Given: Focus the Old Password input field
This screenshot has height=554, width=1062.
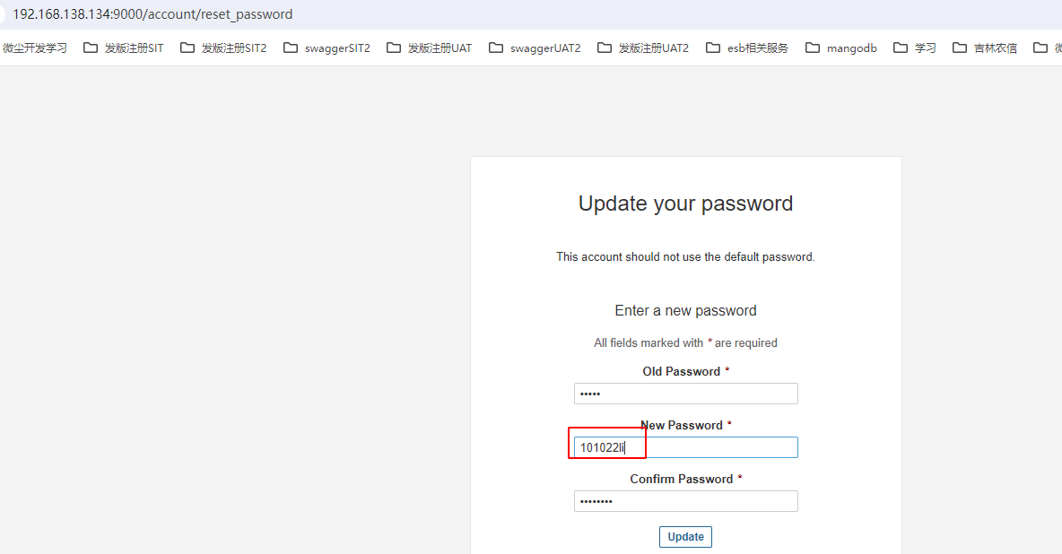Looking at the screenshot, I should pyautogui.click(x=686, y=394).
